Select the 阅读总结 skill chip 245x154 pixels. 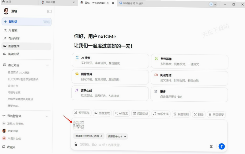141,114
